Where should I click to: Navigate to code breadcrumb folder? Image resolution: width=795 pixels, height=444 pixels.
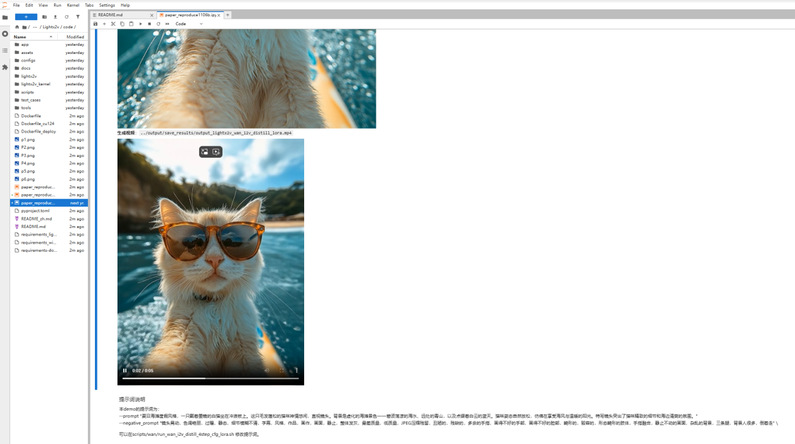(x=68, y=27)
